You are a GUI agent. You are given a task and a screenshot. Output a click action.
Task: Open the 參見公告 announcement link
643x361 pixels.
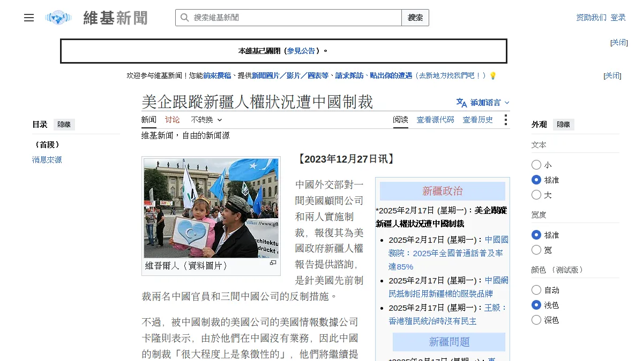click(301, 51)
